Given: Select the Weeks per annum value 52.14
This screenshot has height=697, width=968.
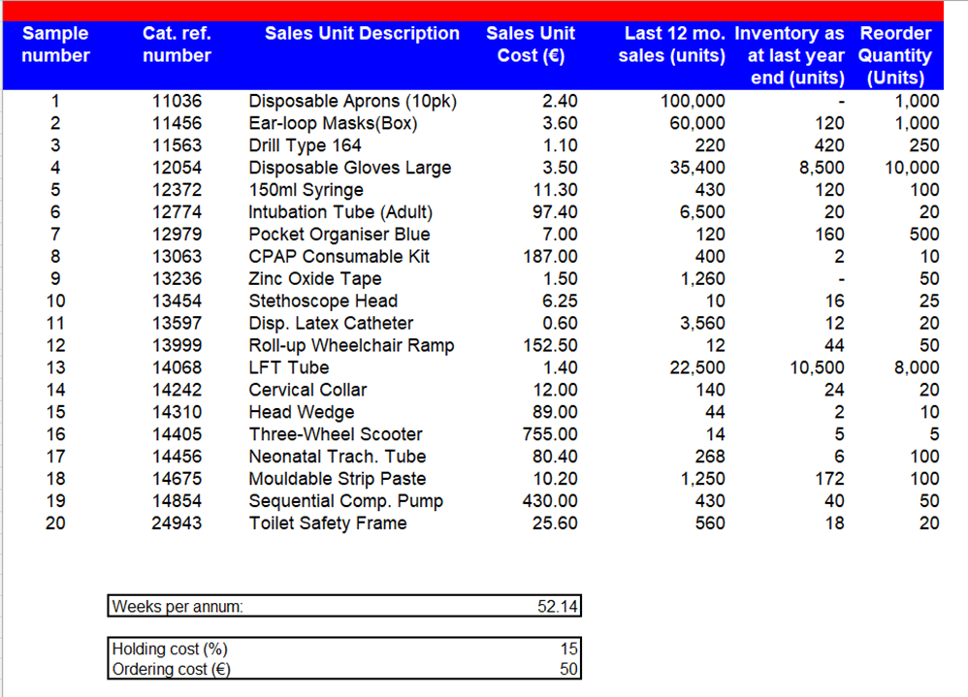Looking at the screenshot, I should tap(558, 606).
